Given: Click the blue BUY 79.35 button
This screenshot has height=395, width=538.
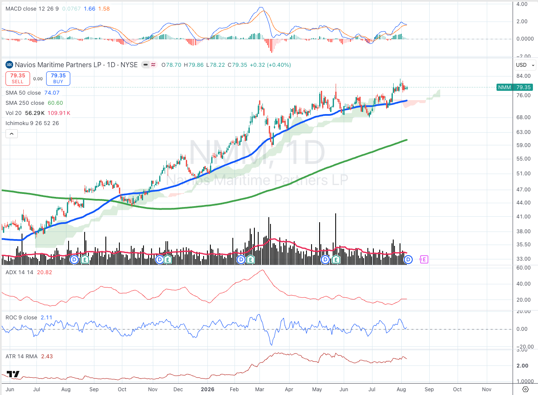Looking at the screenshot, I should pos(58,79).
